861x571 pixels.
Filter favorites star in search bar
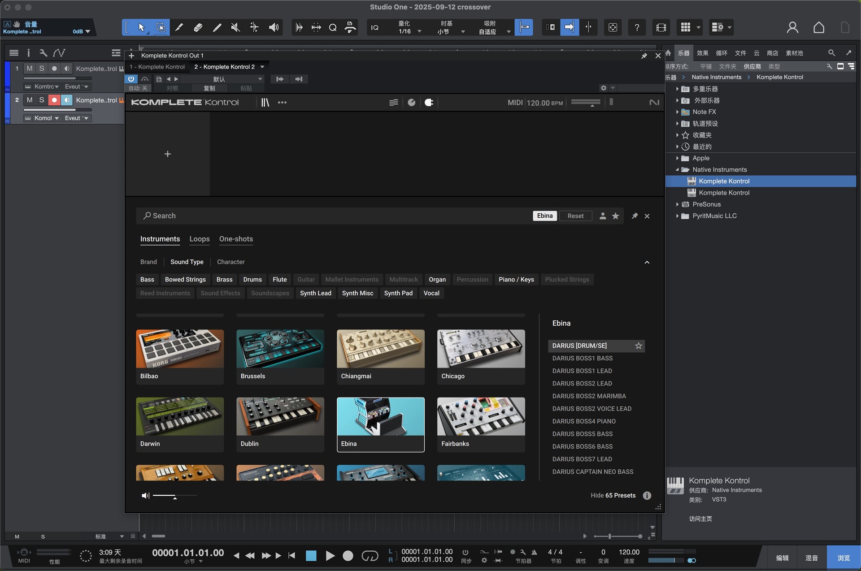point(616,216)
